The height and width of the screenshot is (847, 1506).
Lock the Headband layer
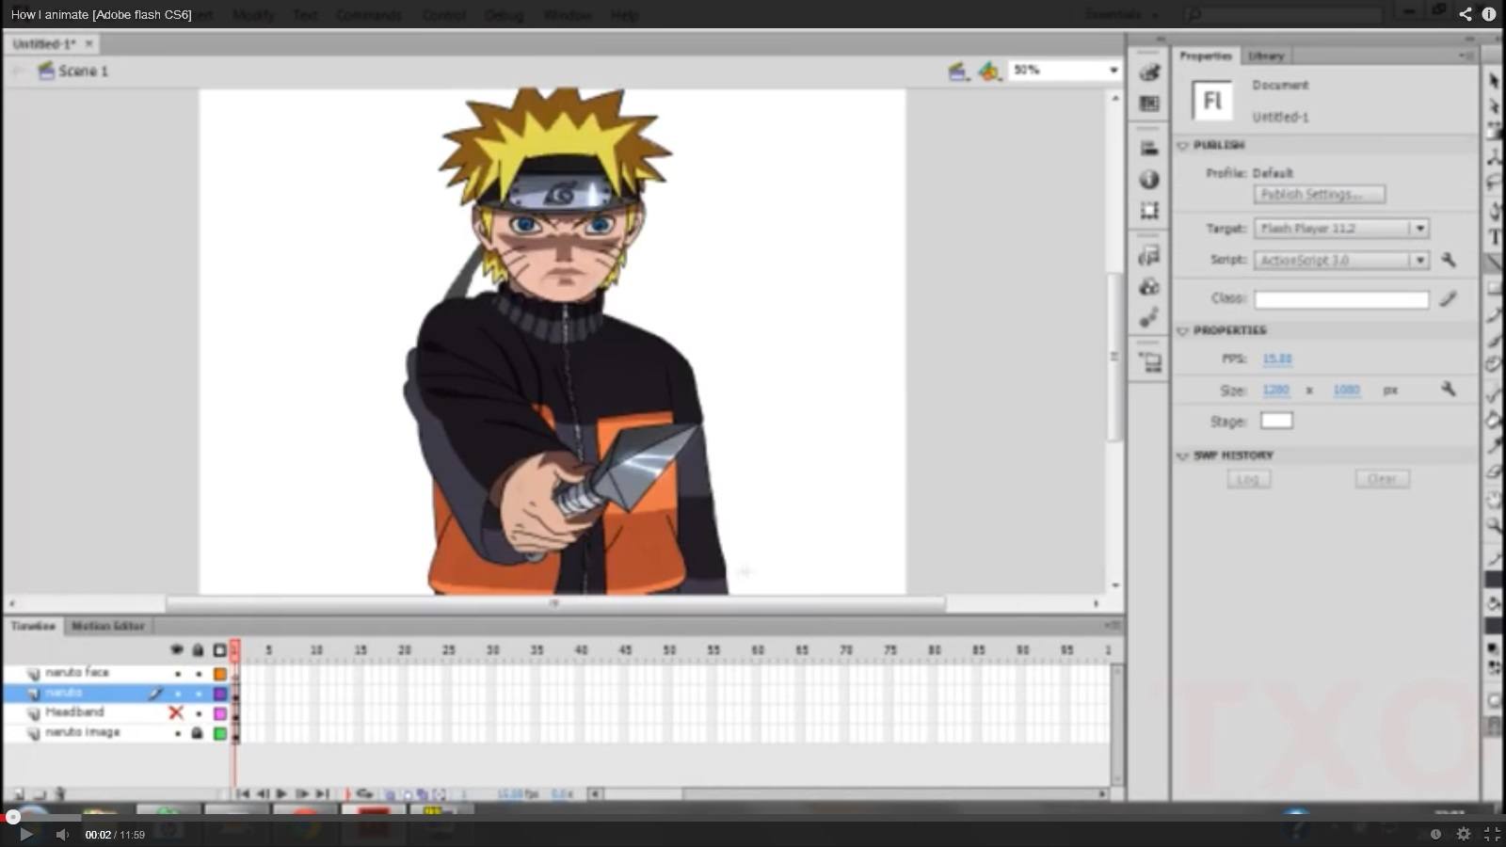tap(199, 713)
